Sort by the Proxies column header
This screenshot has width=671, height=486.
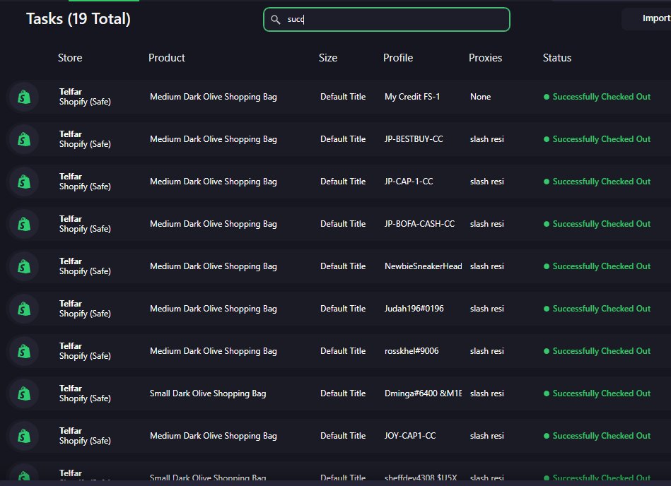pyautogui.click(x=485, y=58)
